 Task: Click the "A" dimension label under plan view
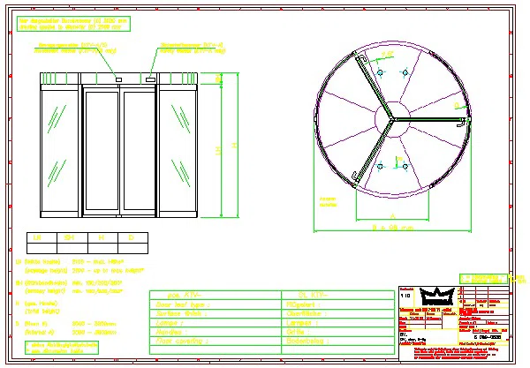(x=392, y=216)
